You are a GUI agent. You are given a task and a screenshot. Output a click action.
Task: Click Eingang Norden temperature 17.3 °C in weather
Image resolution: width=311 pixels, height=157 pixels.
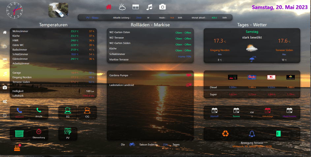pos(220,41)
